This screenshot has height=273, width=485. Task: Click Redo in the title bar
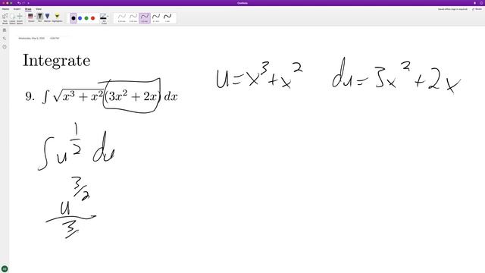(x=23, y=3)
